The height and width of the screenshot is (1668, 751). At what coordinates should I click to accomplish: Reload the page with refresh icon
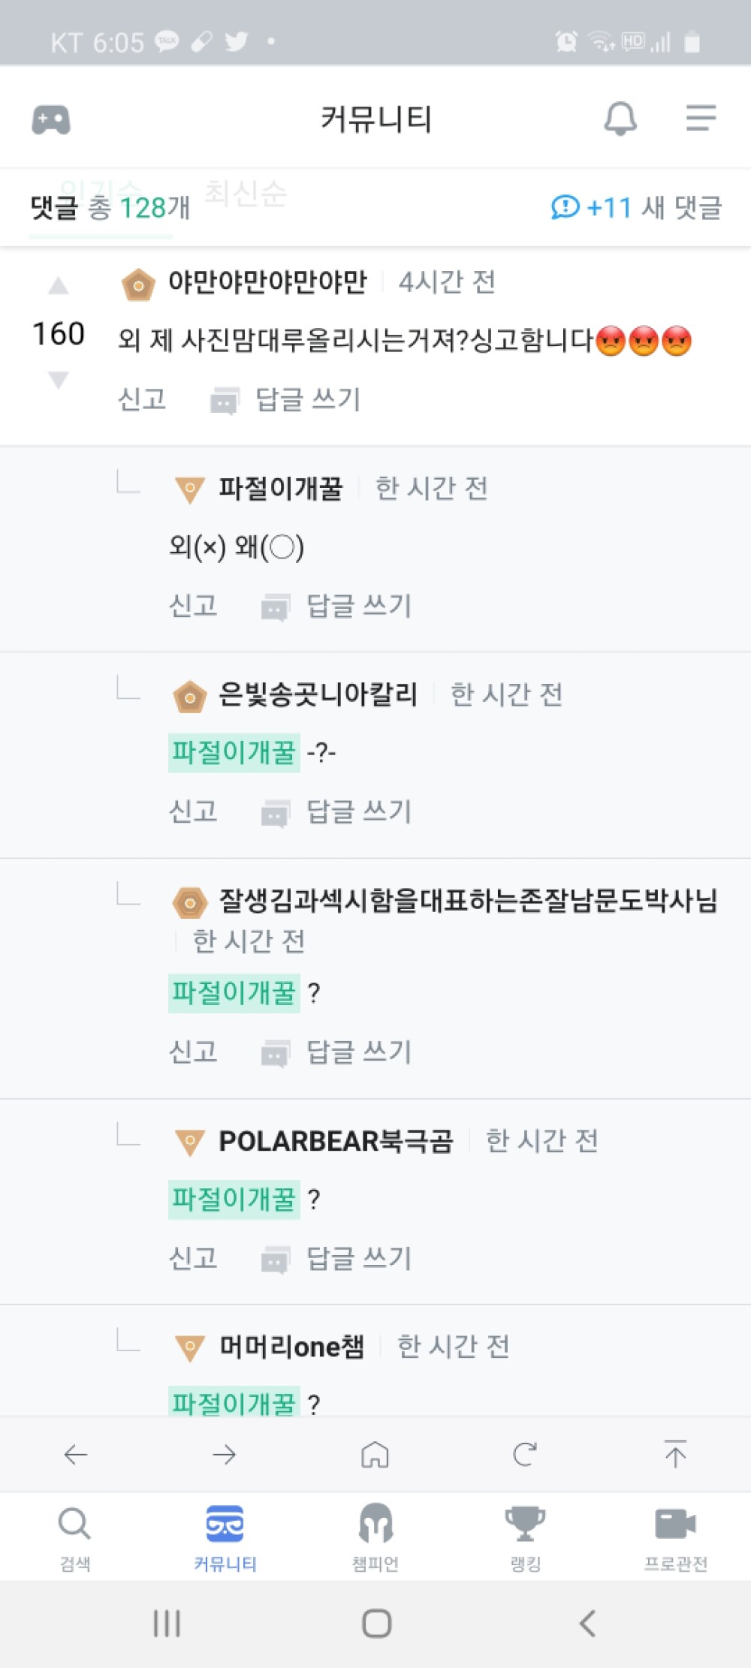coord(525,1455)
